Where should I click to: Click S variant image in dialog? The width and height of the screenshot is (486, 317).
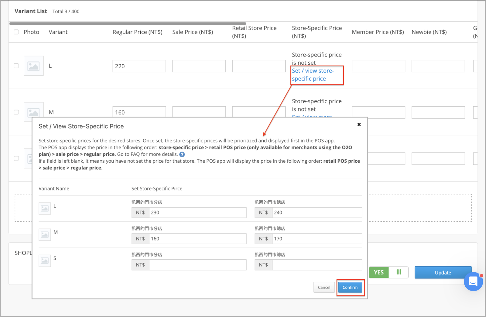pos(45,261)
